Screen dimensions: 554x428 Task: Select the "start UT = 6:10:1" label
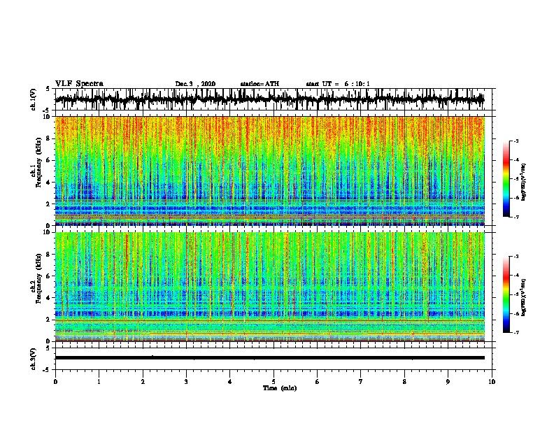[338, 84]
